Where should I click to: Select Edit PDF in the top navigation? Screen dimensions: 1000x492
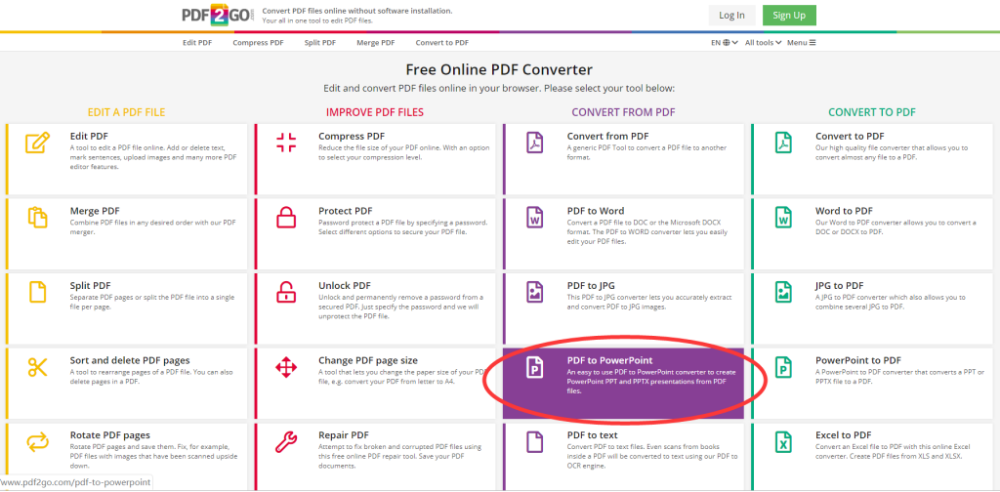197,43
